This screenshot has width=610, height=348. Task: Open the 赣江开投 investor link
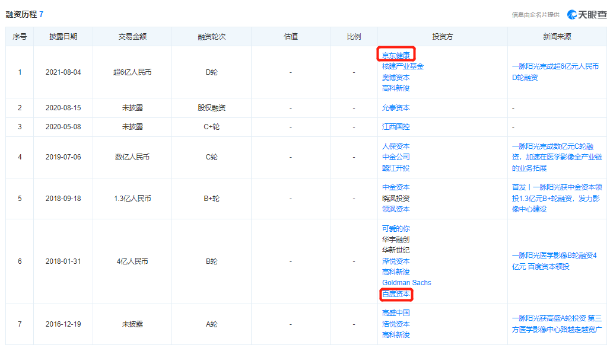(396, 168)
